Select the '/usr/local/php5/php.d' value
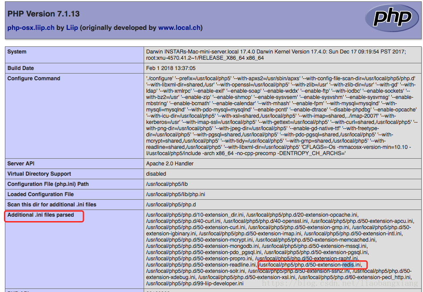The image size is (423, 292). tap(171, 205)
